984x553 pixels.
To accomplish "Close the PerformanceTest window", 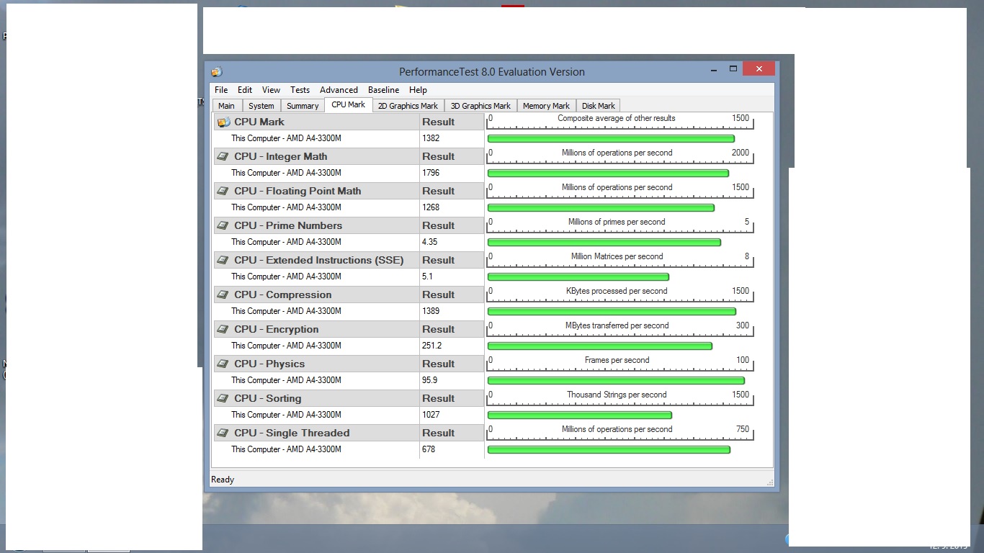I will point(759,69).
